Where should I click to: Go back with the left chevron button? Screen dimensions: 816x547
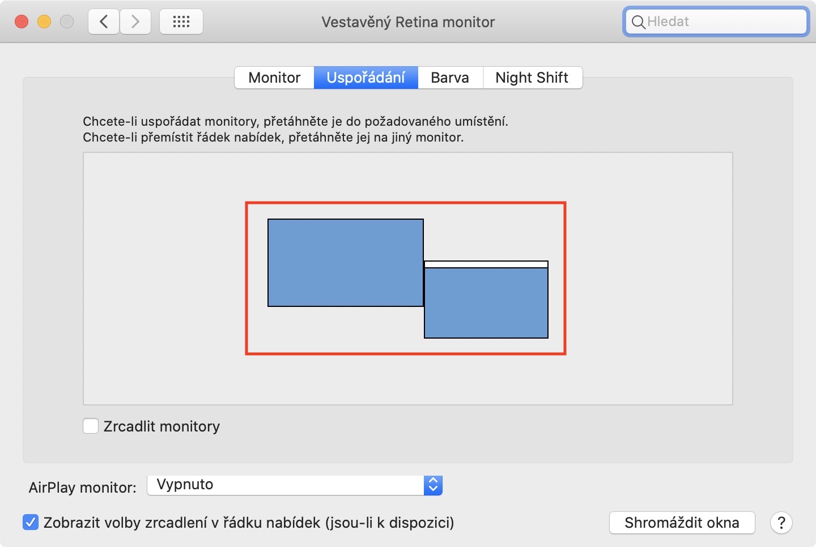104,22
